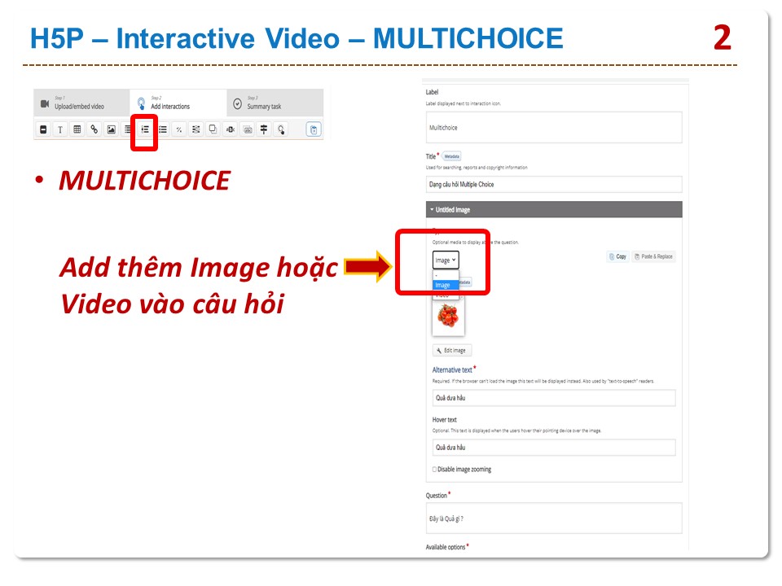
Task: Select the Table interaction icon
Action: 77,129
